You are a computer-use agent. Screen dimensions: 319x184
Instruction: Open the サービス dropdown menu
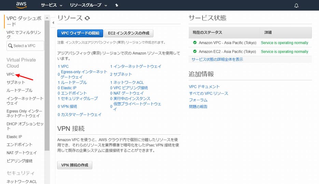52,5
